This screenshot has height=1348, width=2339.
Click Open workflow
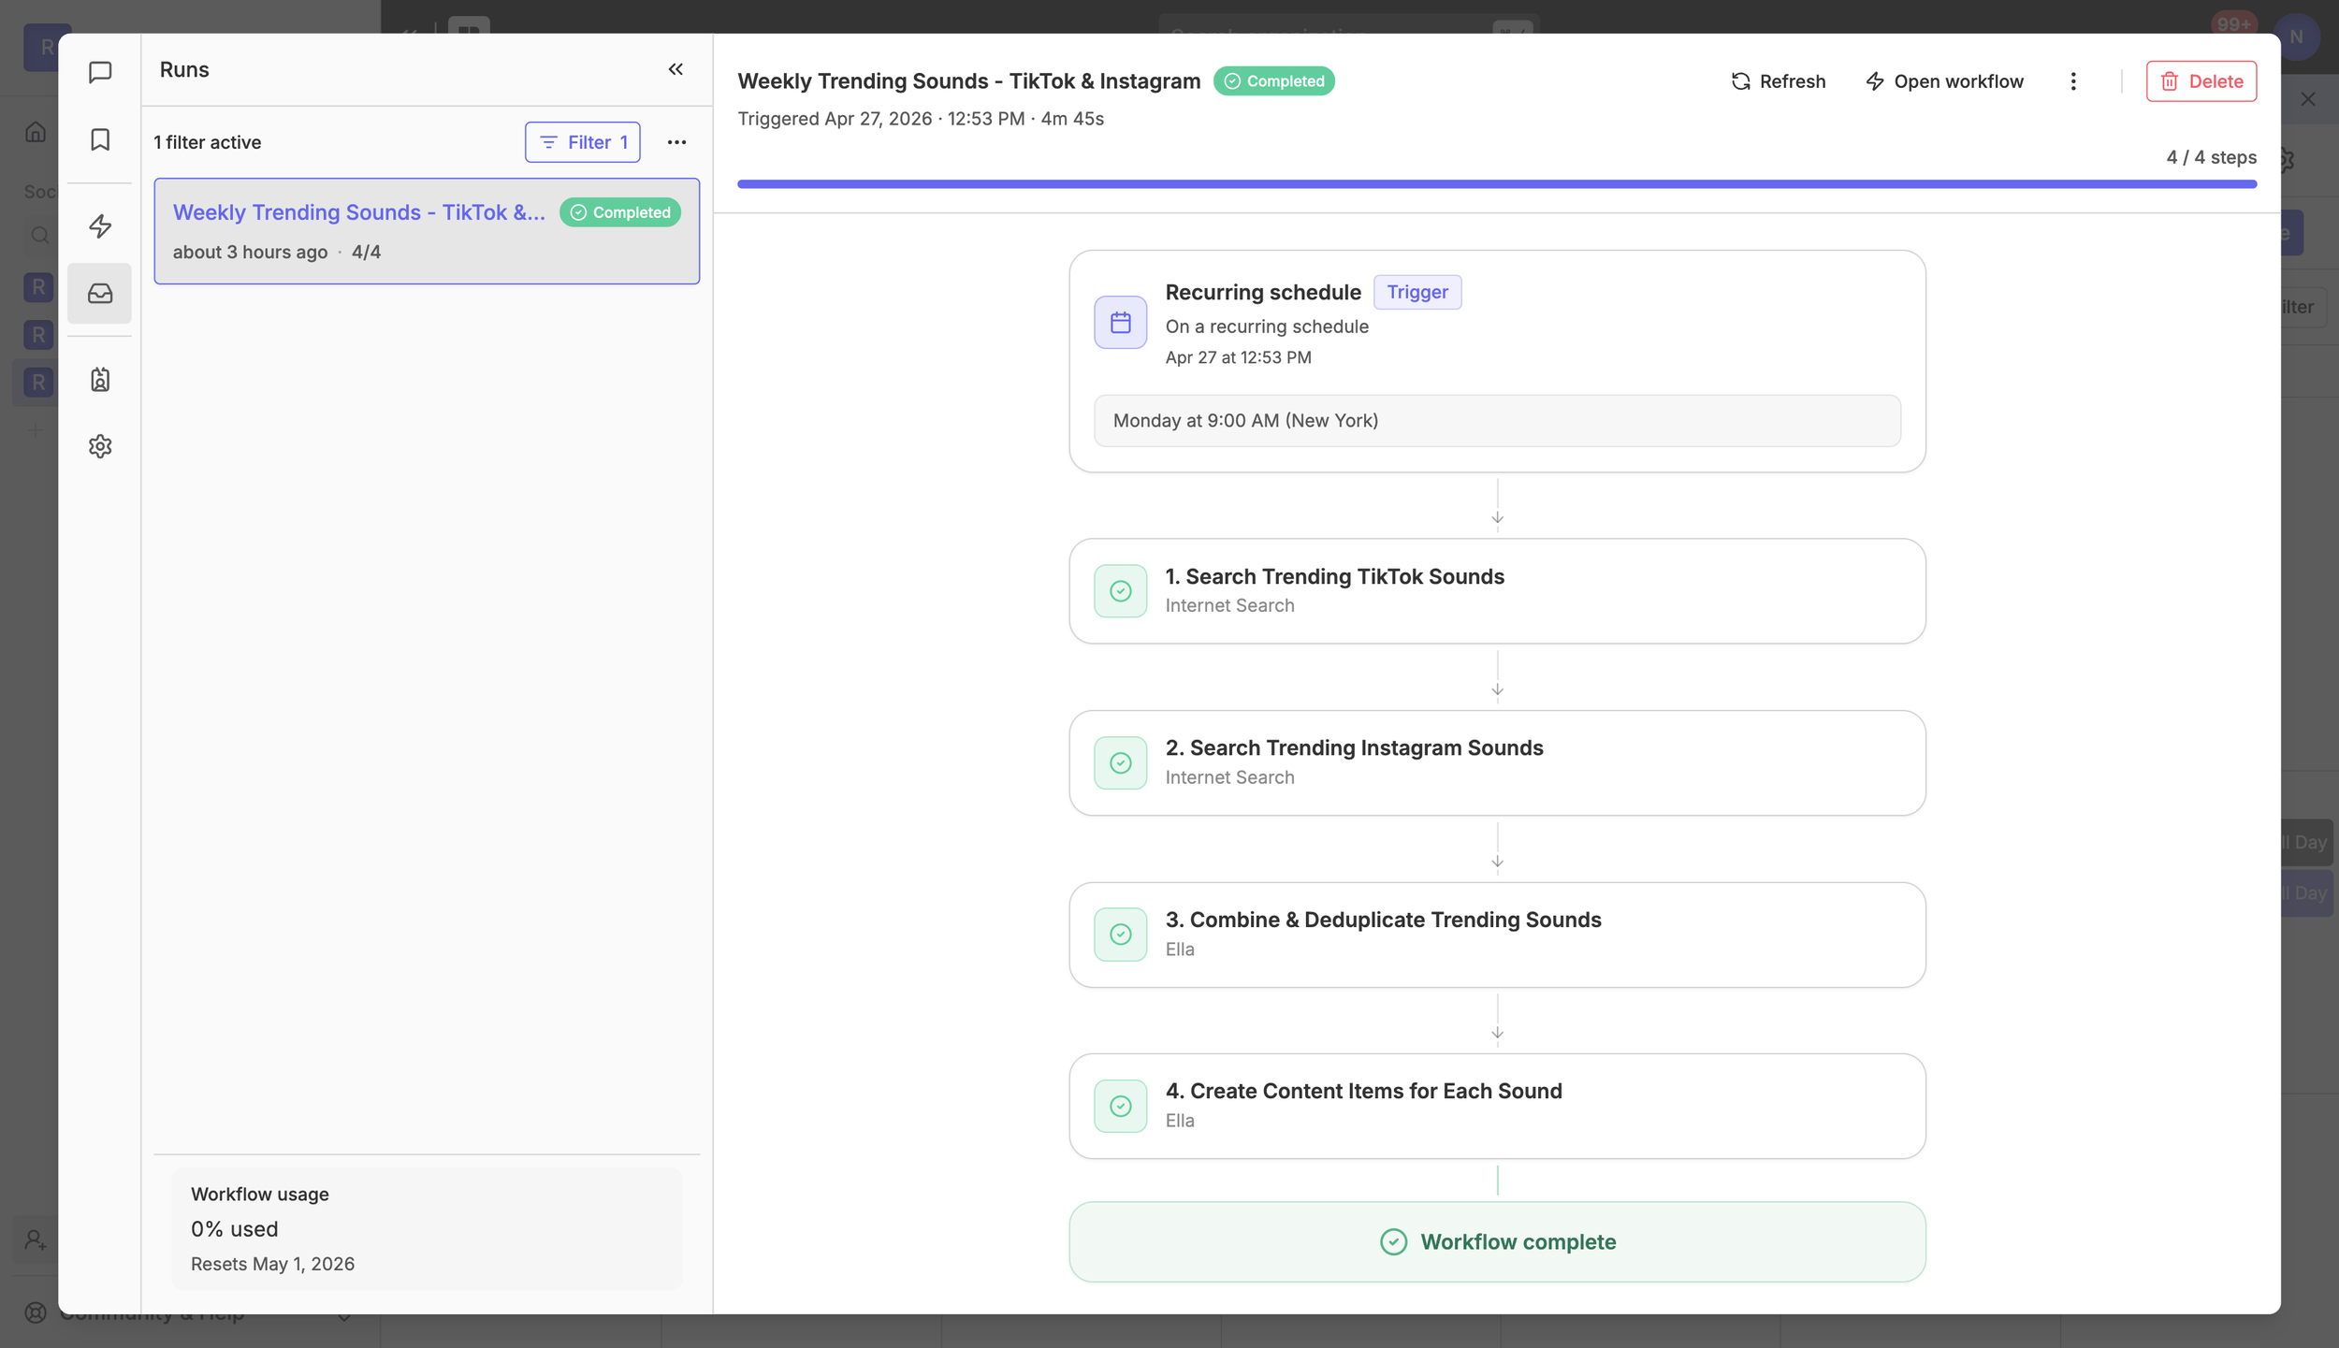coord(1944,81)
